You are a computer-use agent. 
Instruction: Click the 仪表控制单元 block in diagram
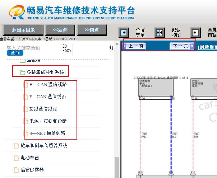156,87
